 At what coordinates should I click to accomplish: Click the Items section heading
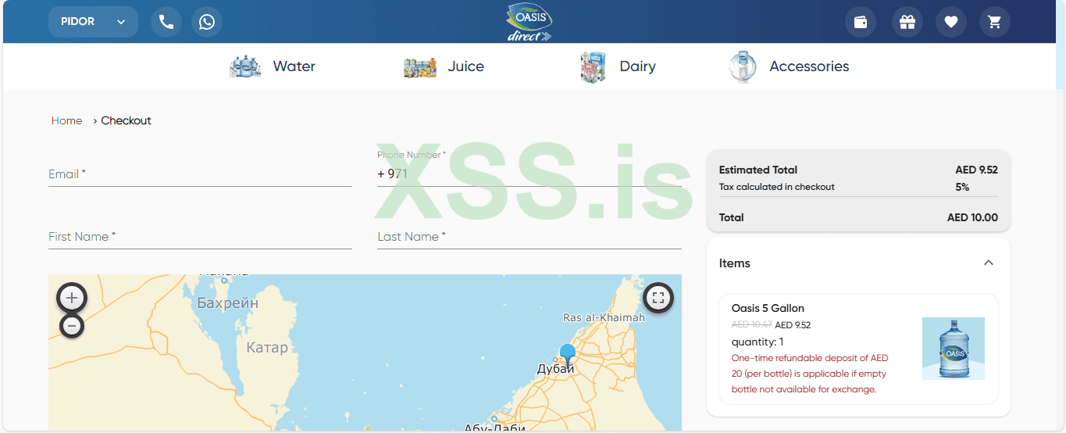(735, 263)
